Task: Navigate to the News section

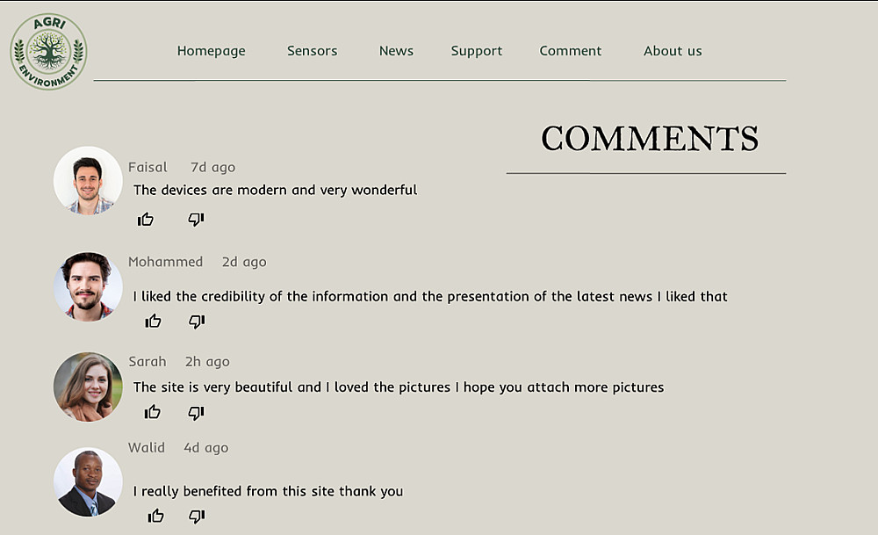Action: (396, 51)
